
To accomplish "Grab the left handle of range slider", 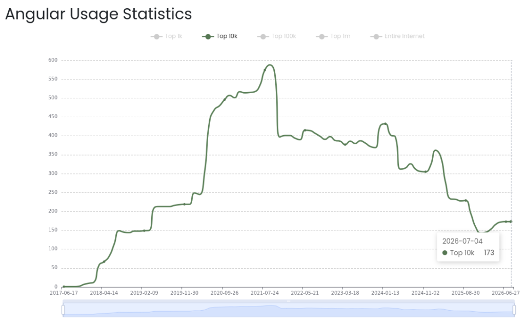I will coord(63,310).
